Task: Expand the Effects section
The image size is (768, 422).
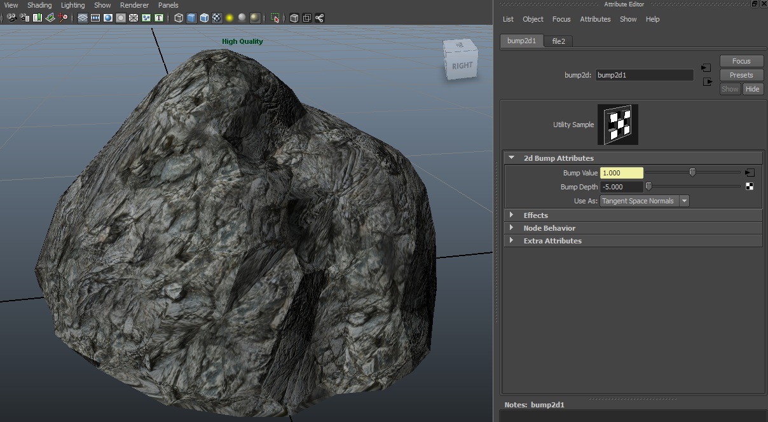Action: point(633,215)
